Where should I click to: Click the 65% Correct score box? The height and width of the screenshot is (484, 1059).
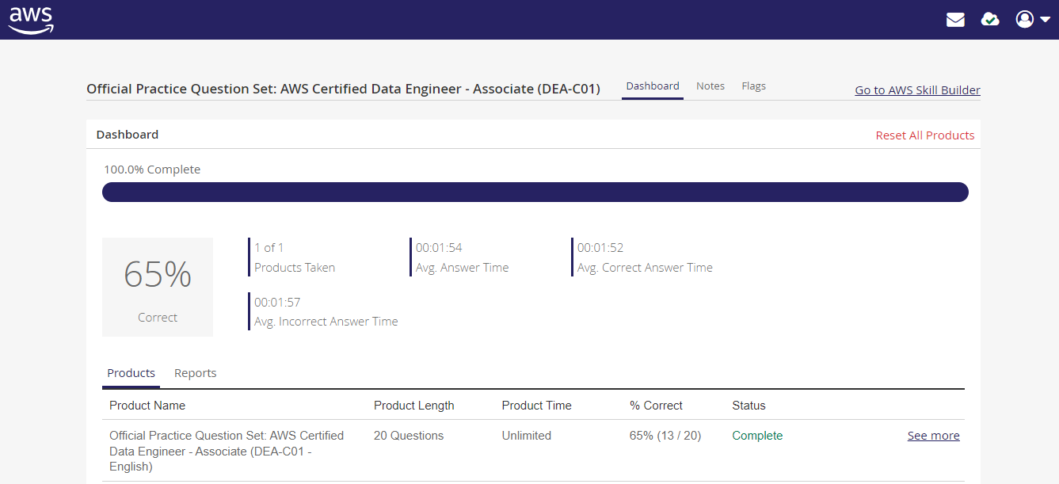[158, 287]
